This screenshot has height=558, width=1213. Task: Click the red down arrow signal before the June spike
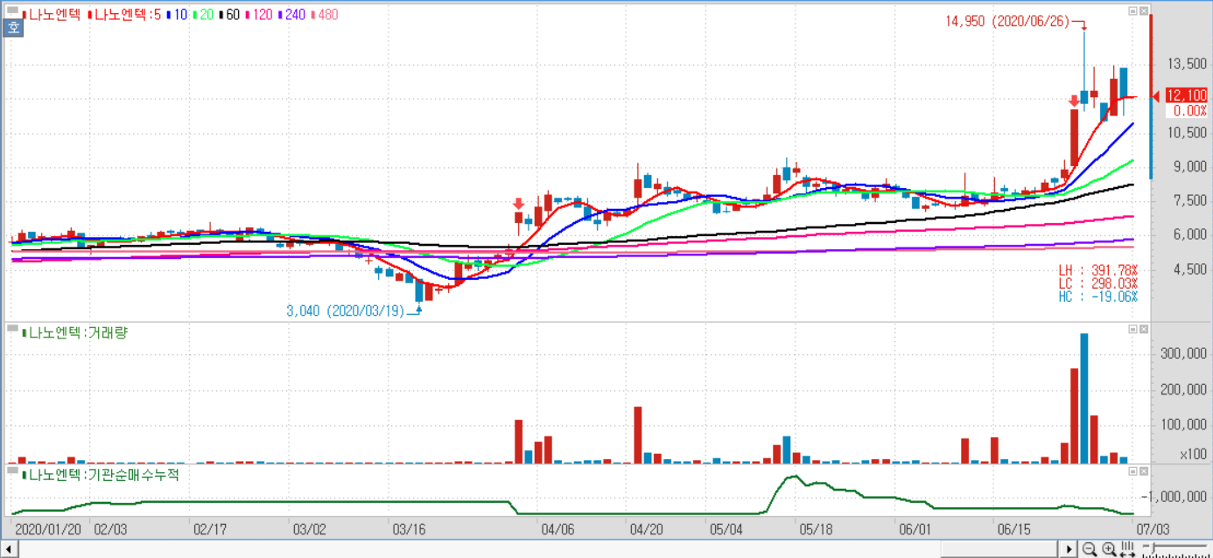1074,101
